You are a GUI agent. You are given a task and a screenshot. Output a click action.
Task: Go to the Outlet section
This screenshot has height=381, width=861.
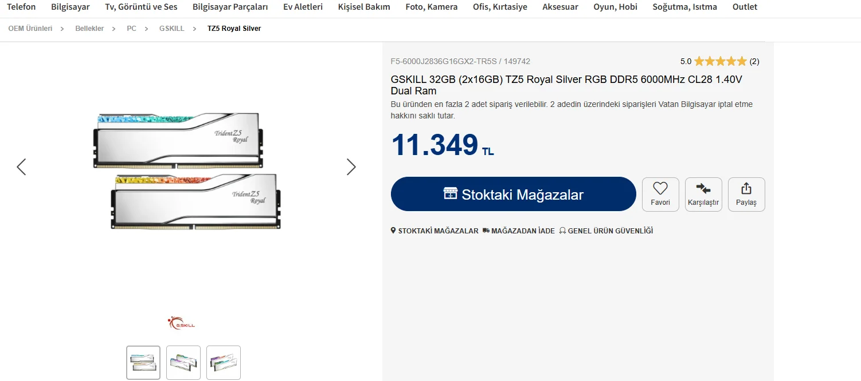(745, 7)
